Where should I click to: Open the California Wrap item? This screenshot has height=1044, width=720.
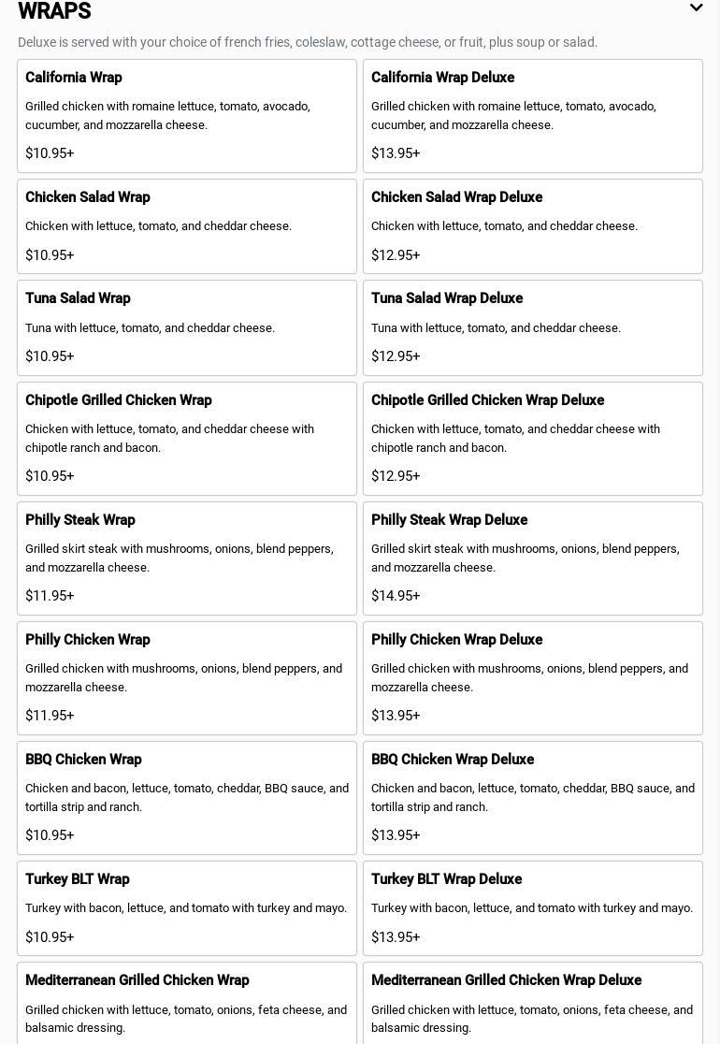point(186,116)
